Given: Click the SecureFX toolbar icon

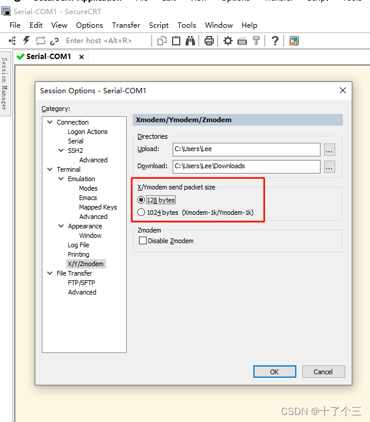Looking at the screenshot, I should click(x=293, y=41).
